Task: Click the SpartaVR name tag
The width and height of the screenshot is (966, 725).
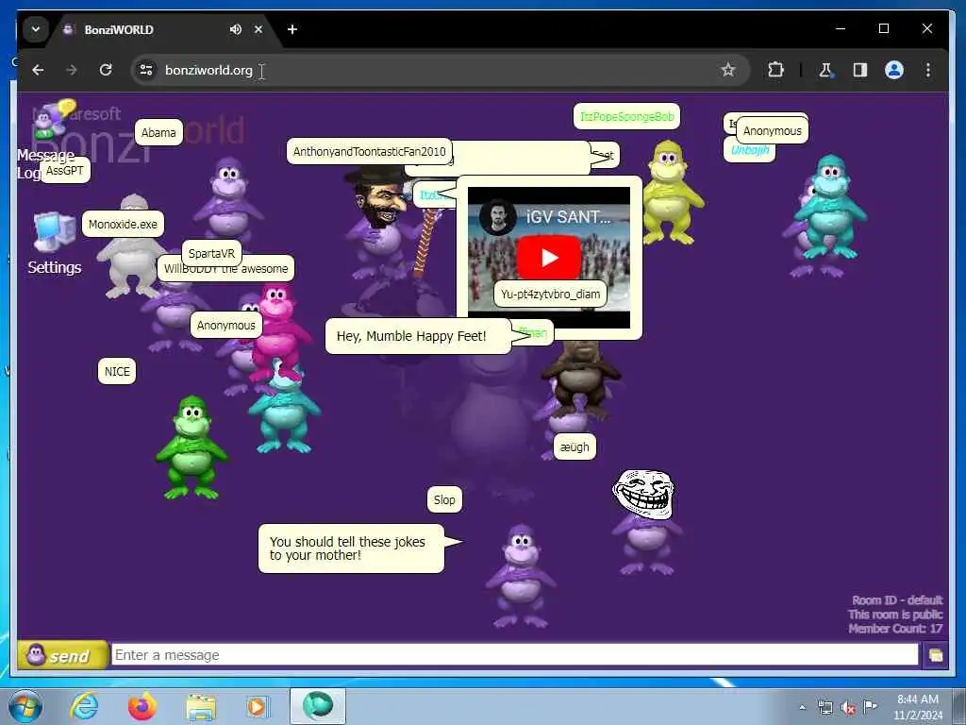Action: click(211, 253)
